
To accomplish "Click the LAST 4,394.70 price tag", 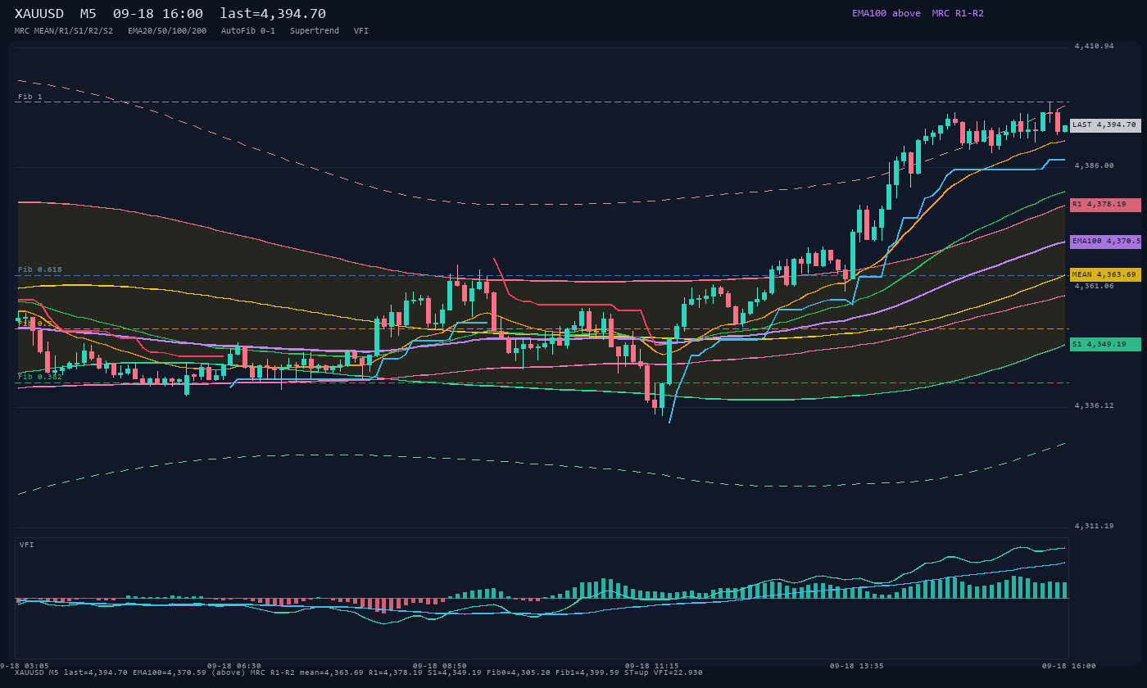I will click(x=1105, y=125).
